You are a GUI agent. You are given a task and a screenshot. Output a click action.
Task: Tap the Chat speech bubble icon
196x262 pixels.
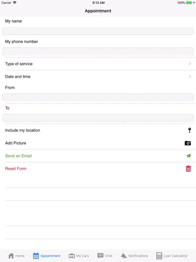(100, 256)
